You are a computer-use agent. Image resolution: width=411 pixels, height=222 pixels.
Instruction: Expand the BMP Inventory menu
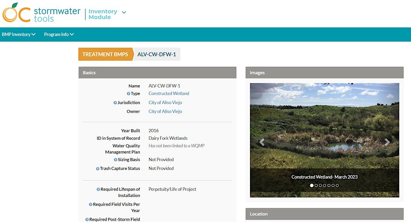click(x=18, y=35)
